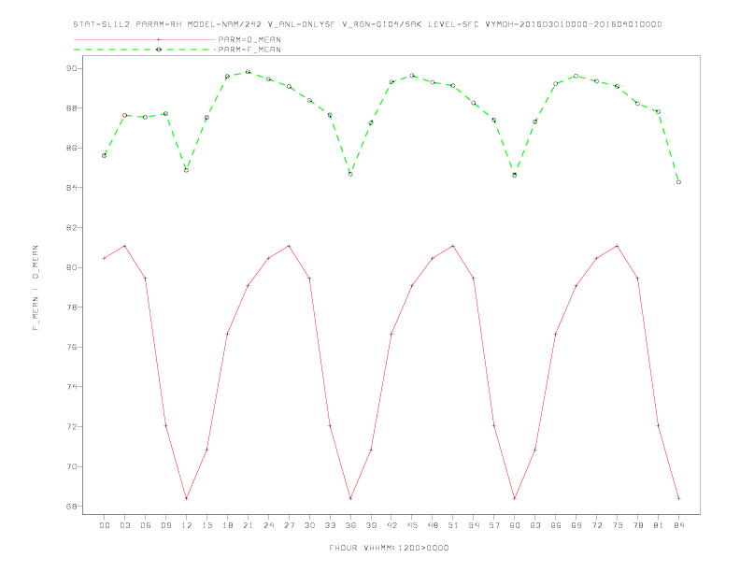Click the y-axis label 74
740x572 pixels.
pyautogui.click(x=72, y=387)
